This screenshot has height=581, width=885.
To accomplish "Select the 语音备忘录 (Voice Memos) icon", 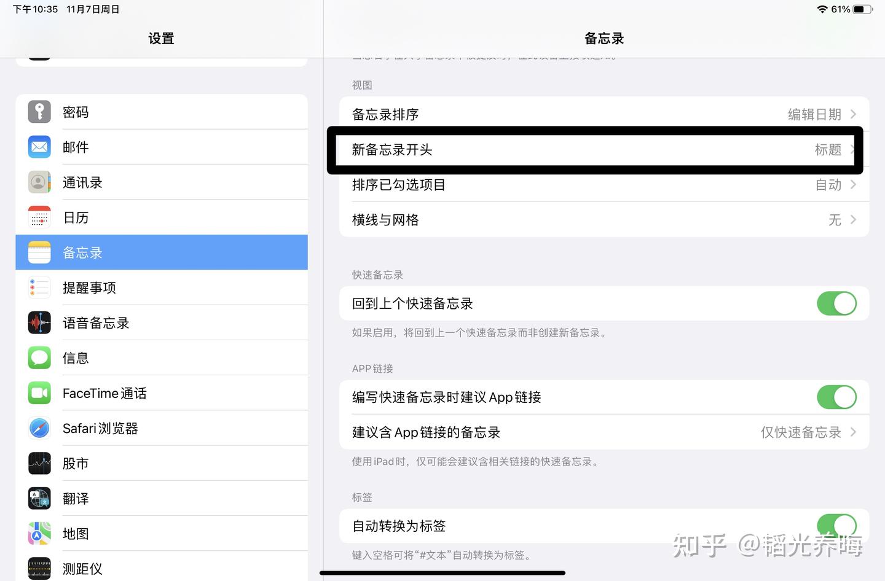I will point(39,322).
